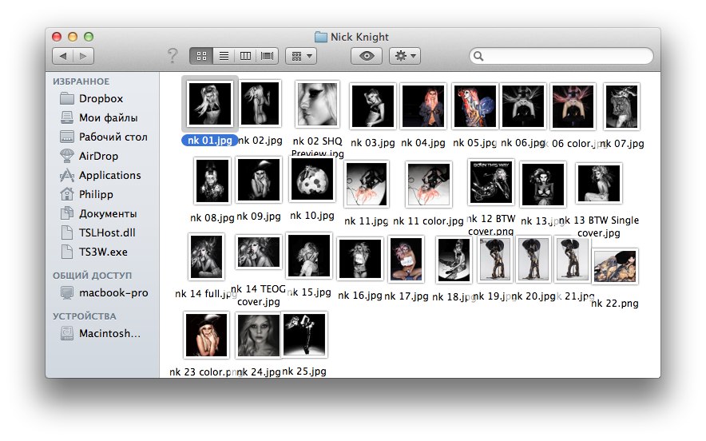The width and height of the screenshot is (706, 441).
Task: Click the Документы documents icon
Action: [67, 213]
